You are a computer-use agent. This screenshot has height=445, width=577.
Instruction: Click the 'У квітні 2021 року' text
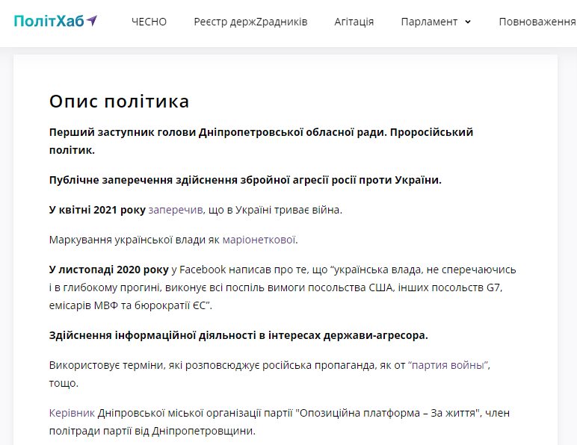point(97,210)
